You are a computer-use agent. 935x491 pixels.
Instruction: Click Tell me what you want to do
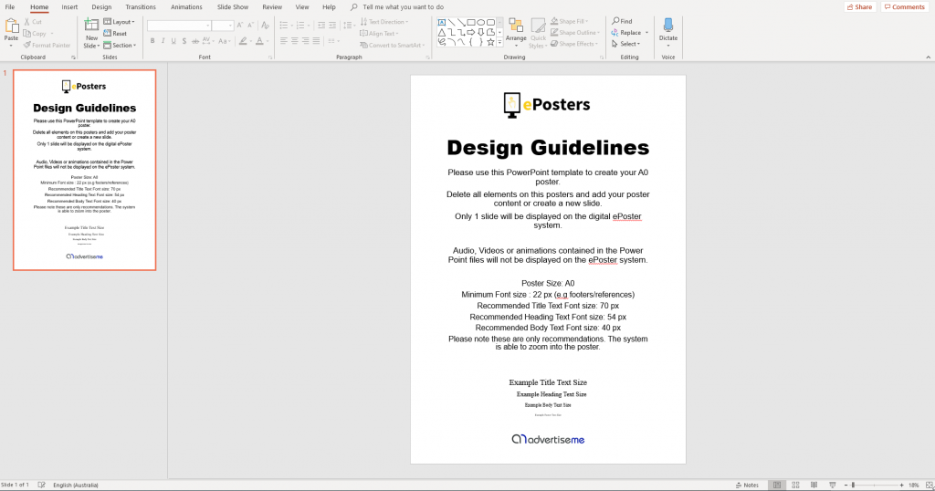(x=403, y=7)
